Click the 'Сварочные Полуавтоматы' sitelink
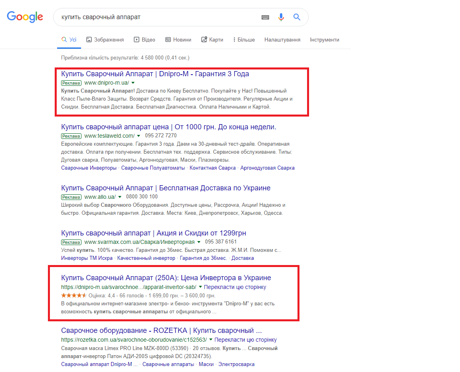460x372 pixels. click(153, 168)
